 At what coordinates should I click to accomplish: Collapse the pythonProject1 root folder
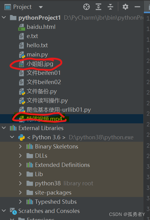[x=4, y=17]
